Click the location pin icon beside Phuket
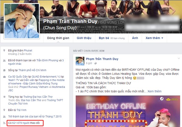Image resolution: width=182 pixels, height=127 pixels. (x=4, y=50)
